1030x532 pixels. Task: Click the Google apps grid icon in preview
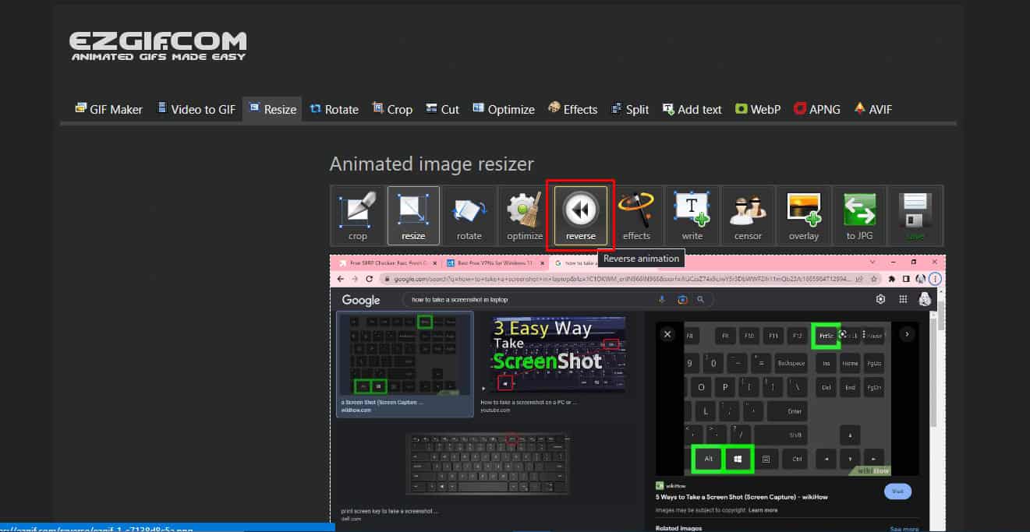point(904,299)
